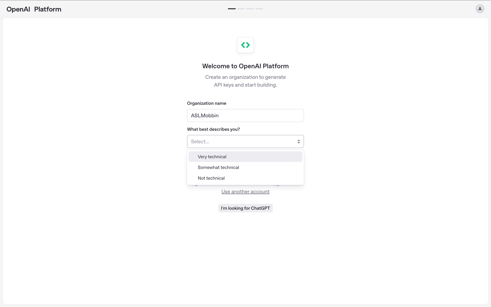Image resolution: width=491 pixels, height=307 pixels.
Task: Click the green code brackets icon
Action: (245, 45)
